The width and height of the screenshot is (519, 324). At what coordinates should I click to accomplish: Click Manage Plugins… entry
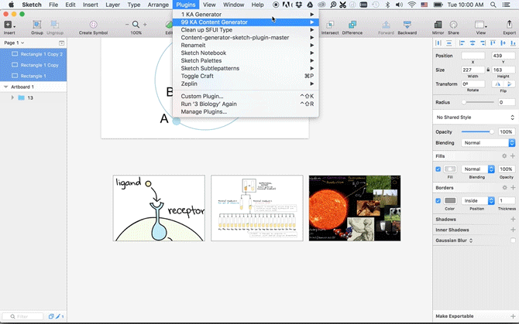point(246,111)
